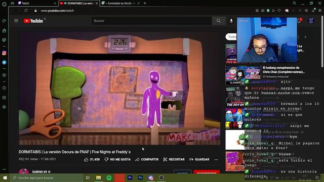
Task: Expand the chips row with right chevron
Action: click(x=305, y=37)
